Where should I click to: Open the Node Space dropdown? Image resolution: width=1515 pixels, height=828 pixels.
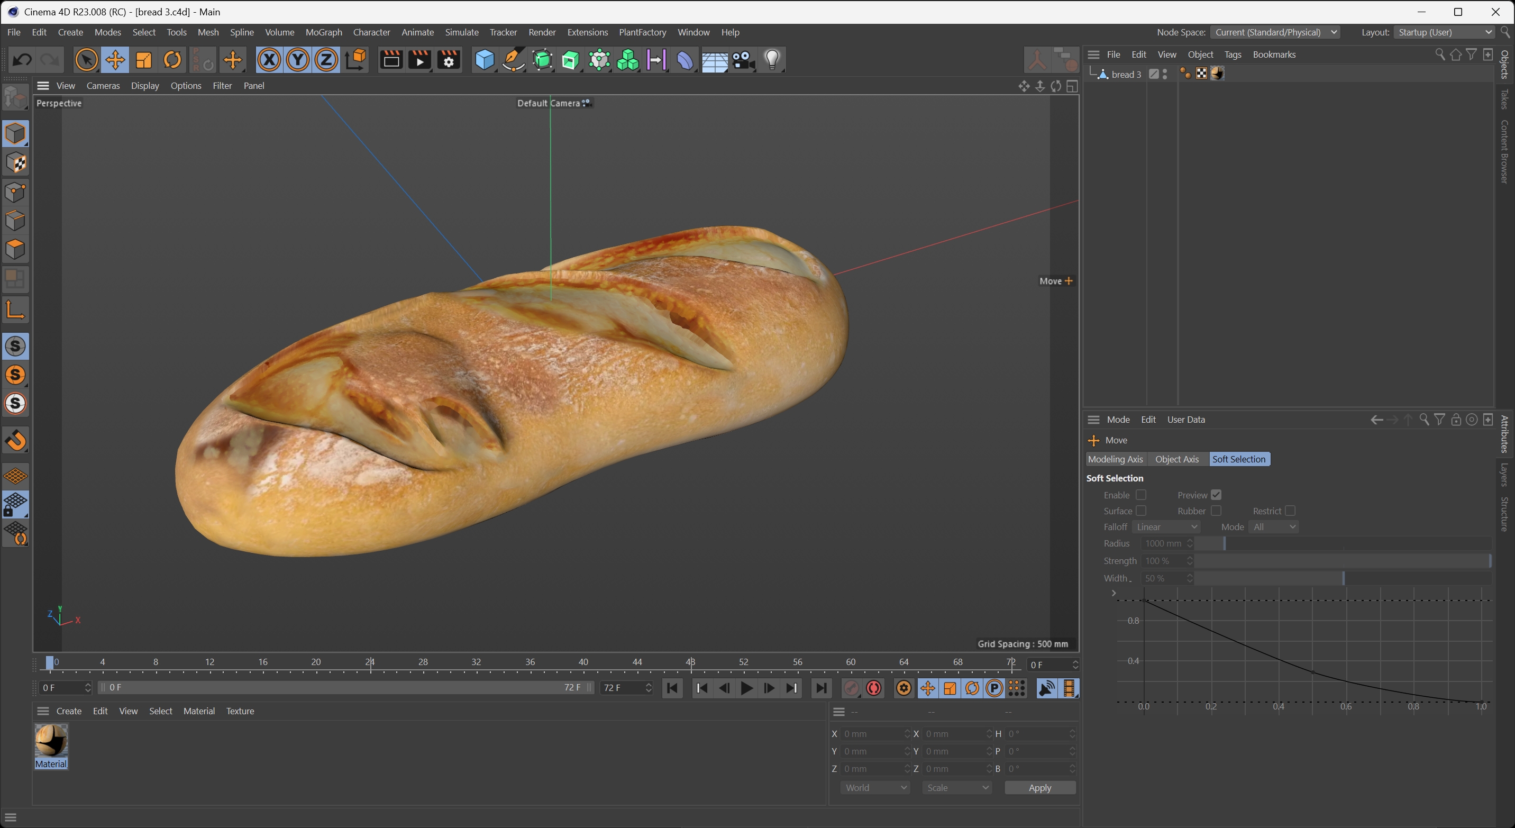tap(1274, 32)
